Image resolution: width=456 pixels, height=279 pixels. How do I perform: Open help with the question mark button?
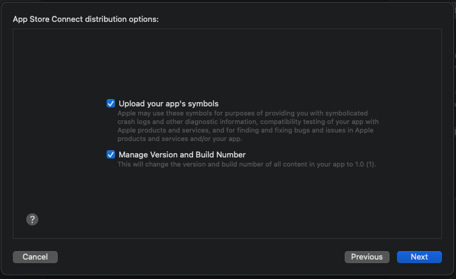(x=32, y=219)
